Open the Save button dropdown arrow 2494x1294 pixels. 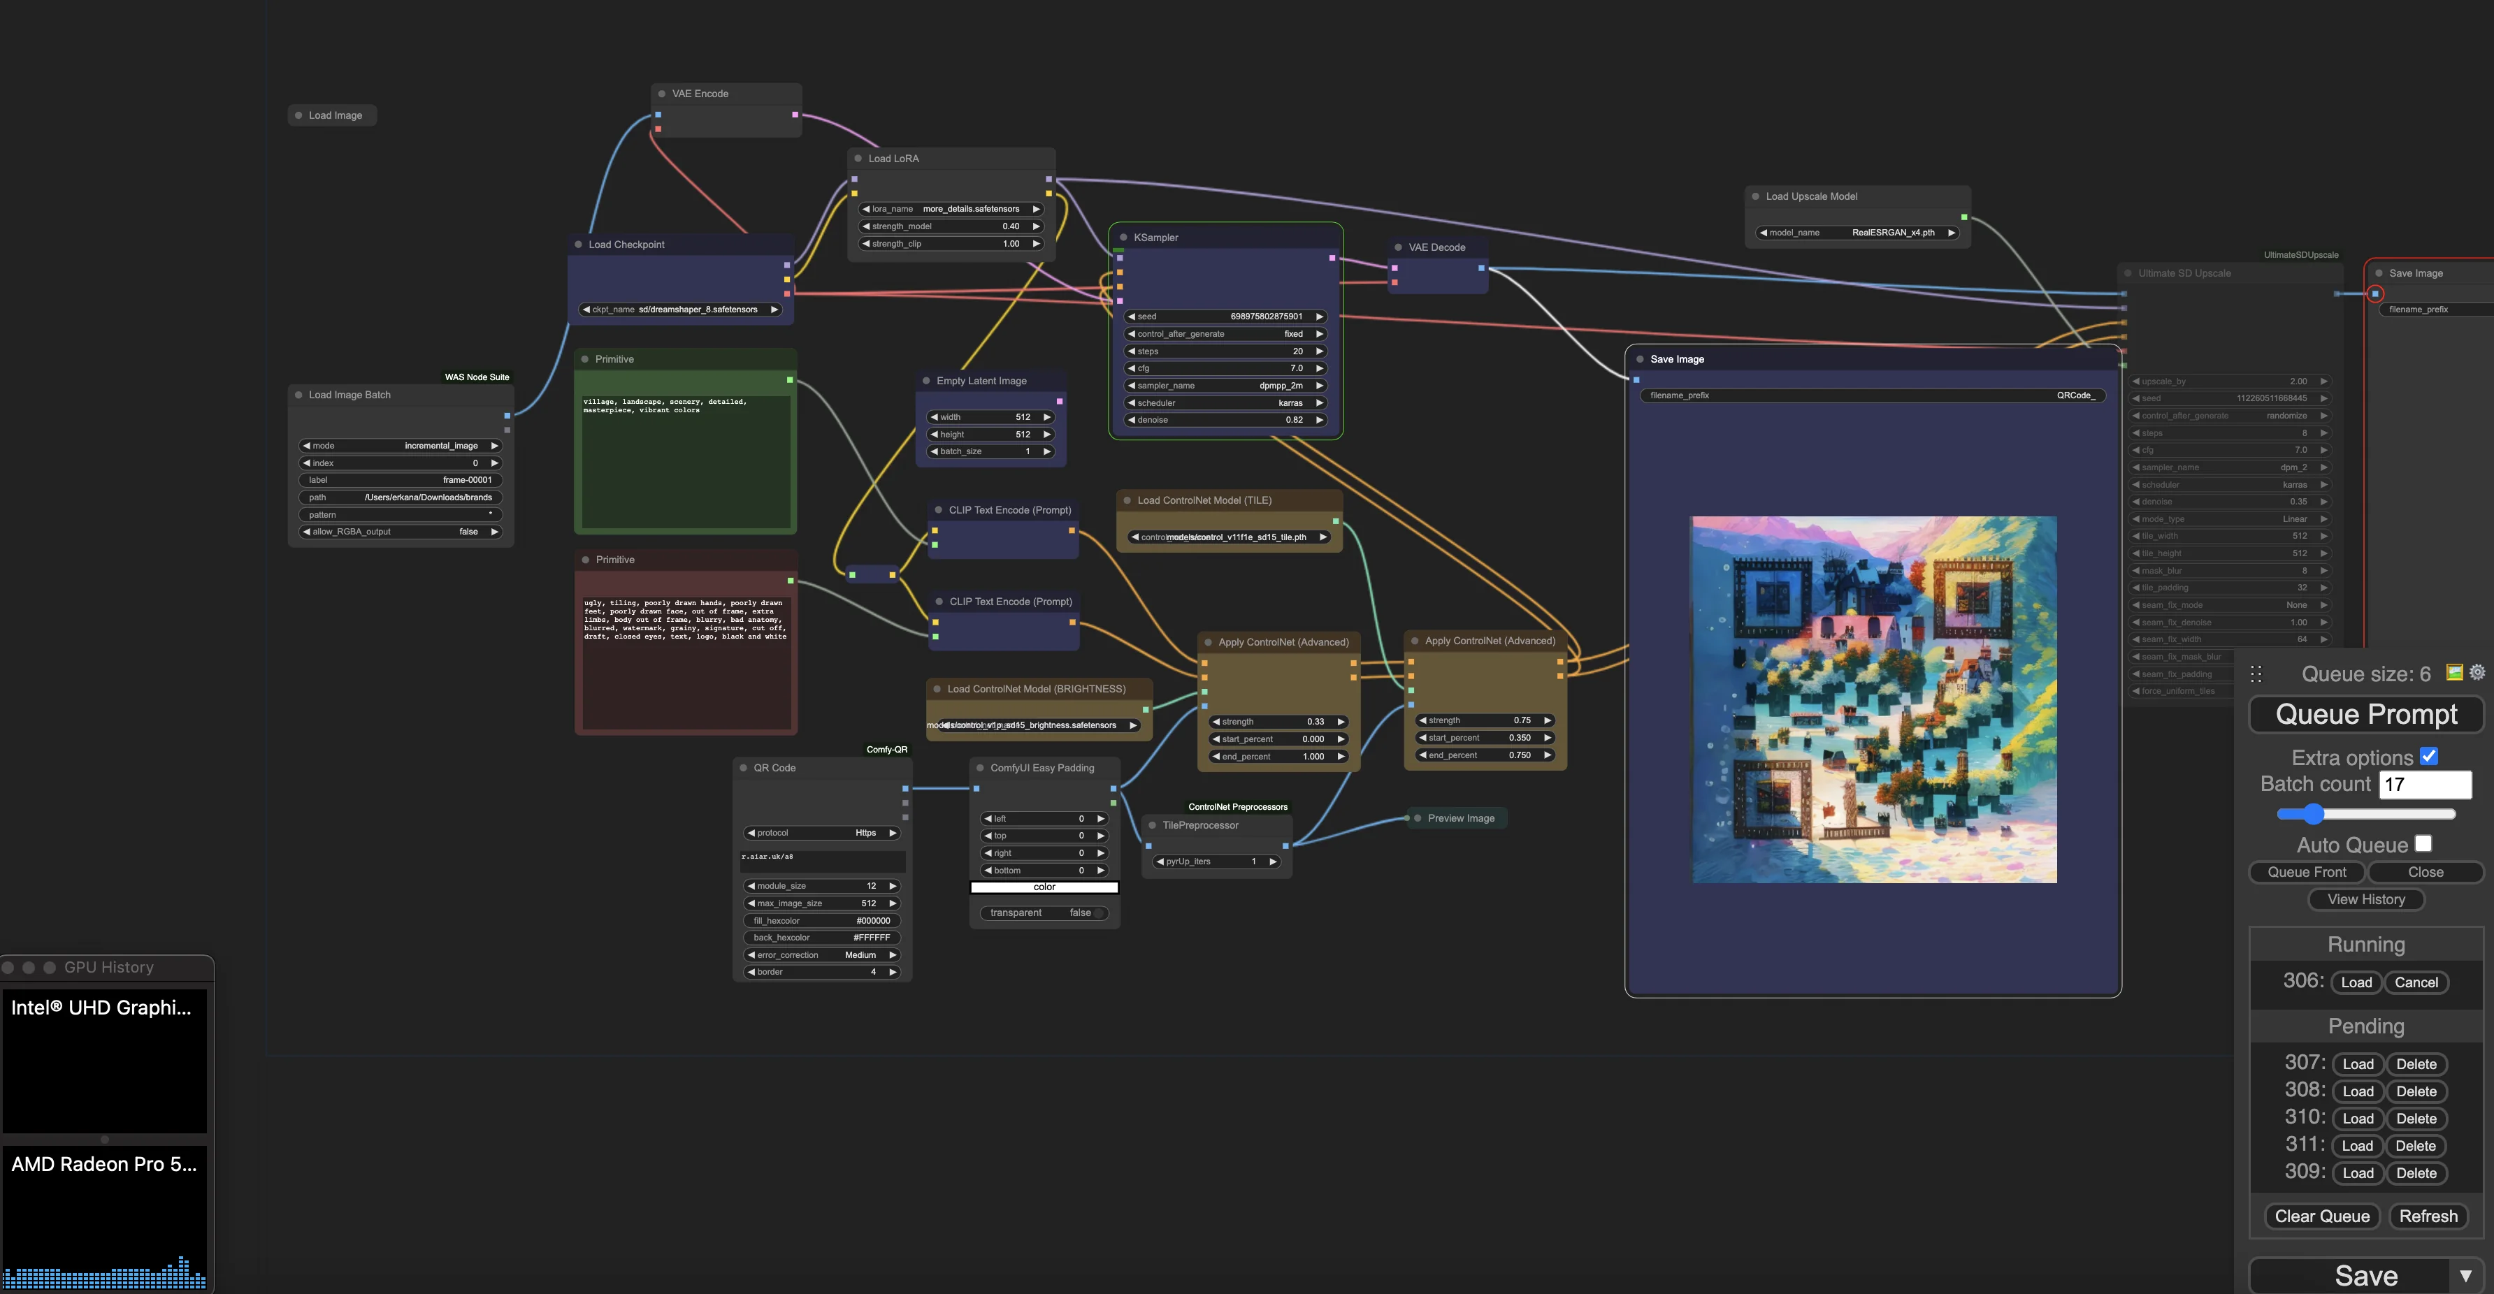[x=2465, y=1276]
